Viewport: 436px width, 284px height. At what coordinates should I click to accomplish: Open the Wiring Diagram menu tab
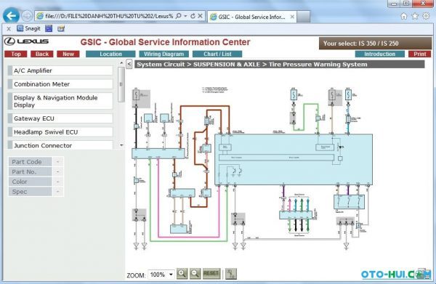[x=163, y=54]
